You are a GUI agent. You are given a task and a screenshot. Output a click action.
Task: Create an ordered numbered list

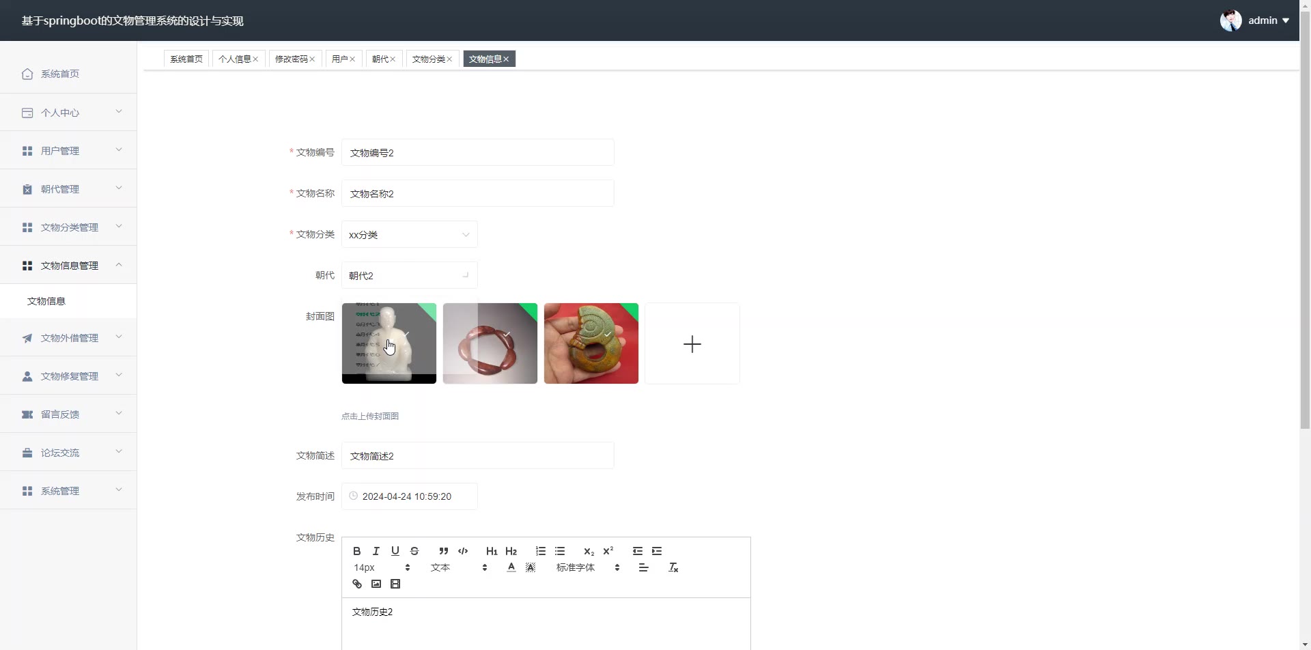(x=541, y=551)
